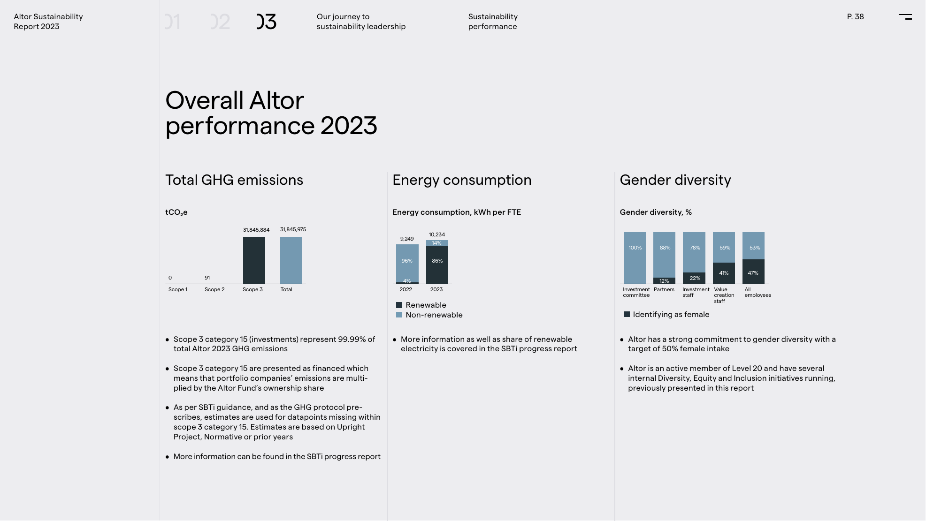
Task: Click 'Energy consumption, kWh per FTE' subtitle
Action: pos(457,212)
